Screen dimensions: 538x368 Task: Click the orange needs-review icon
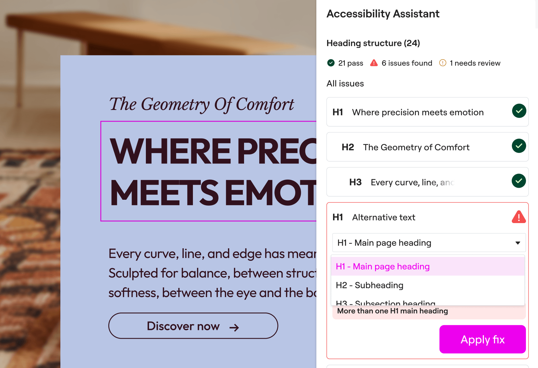(x=443, y=63)
